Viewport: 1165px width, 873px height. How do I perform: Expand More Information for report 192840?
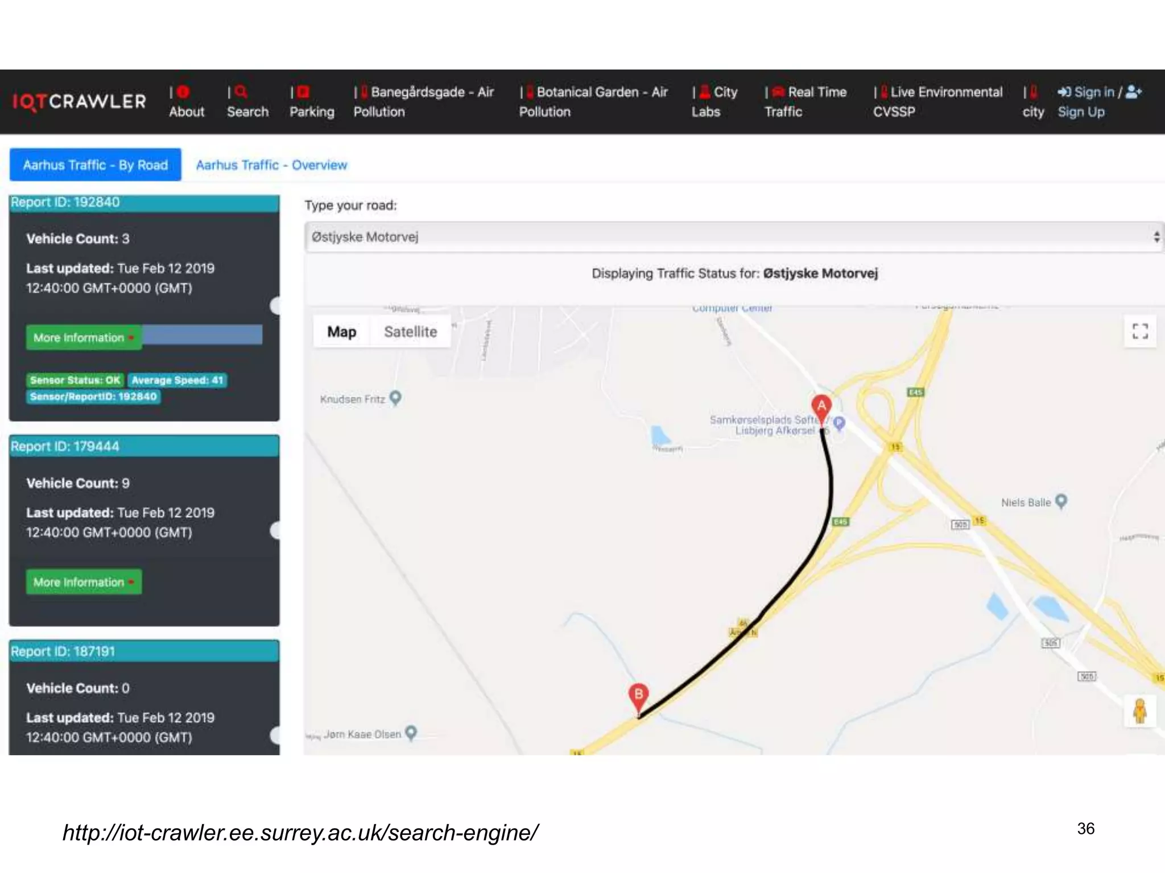[x=84, y=338]
